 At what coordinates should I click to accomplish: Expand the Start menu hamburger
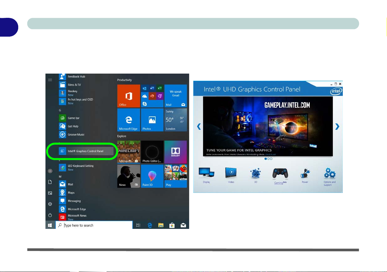click(x=50, y=80)
